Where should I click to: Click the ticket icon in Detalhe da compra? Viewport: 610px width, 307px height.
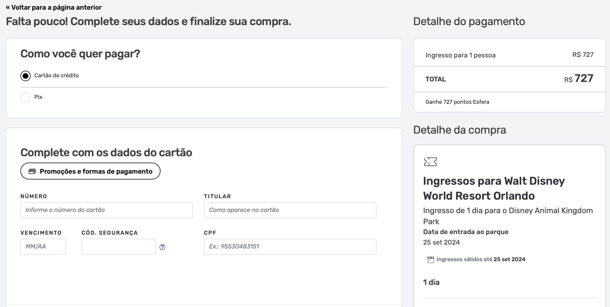pos(430,162)
